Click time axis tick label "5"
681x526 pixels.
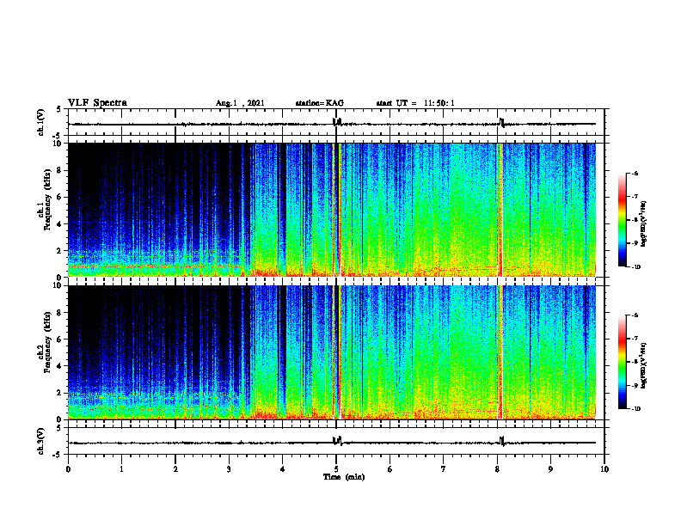tap(336, 469)
